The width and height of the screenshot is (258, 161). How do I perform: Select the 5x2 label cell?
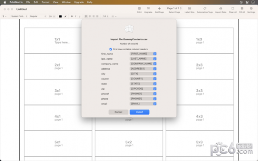[129, 143]
